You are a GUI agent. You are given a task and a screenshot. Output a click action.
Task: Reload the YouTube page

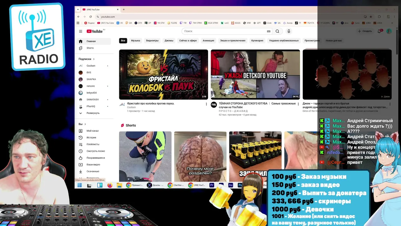[x=91, y=17]
